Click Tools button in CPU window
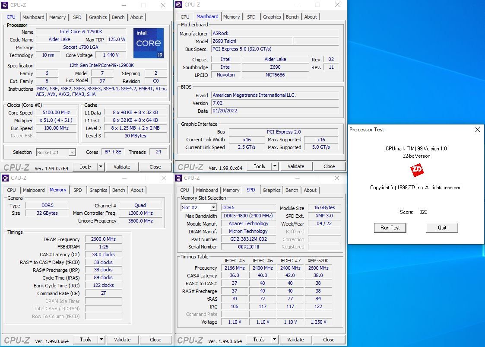 [x=86, y=167]
